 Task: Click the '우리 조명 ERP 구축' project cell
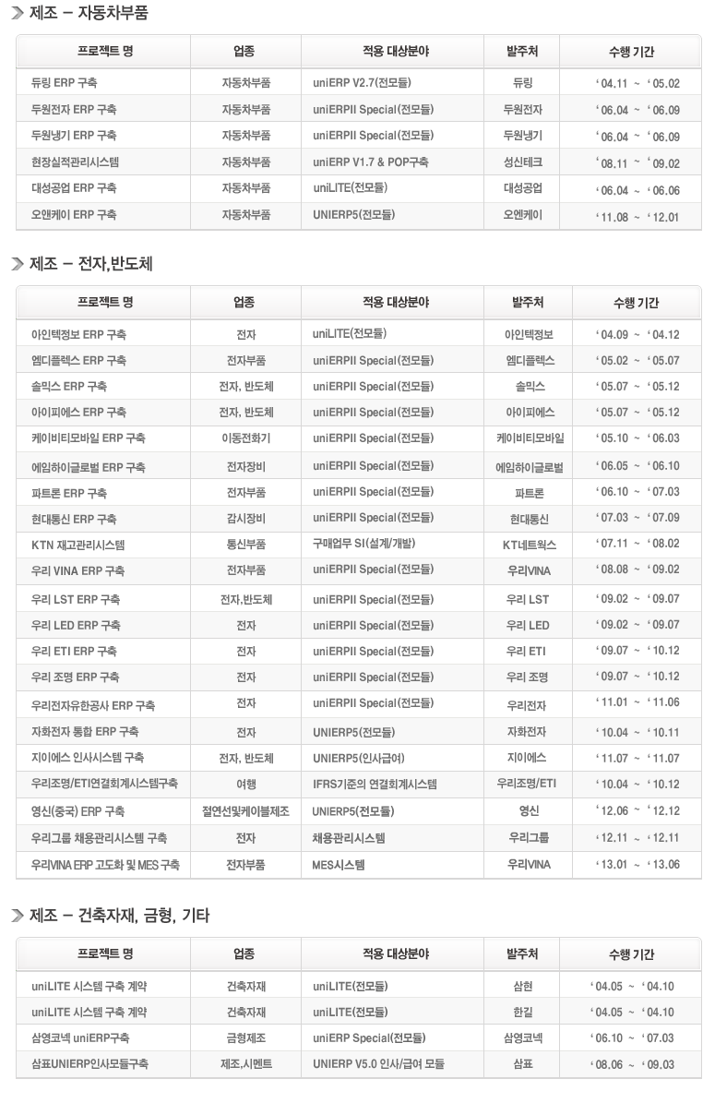pos(76,677)
